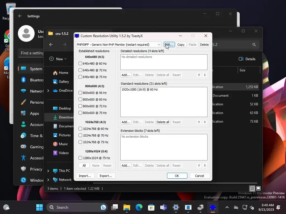Click Cancel in Custom Resolution Utility
The height and width of the screenshot is (214, 286).
coord(199,176)
